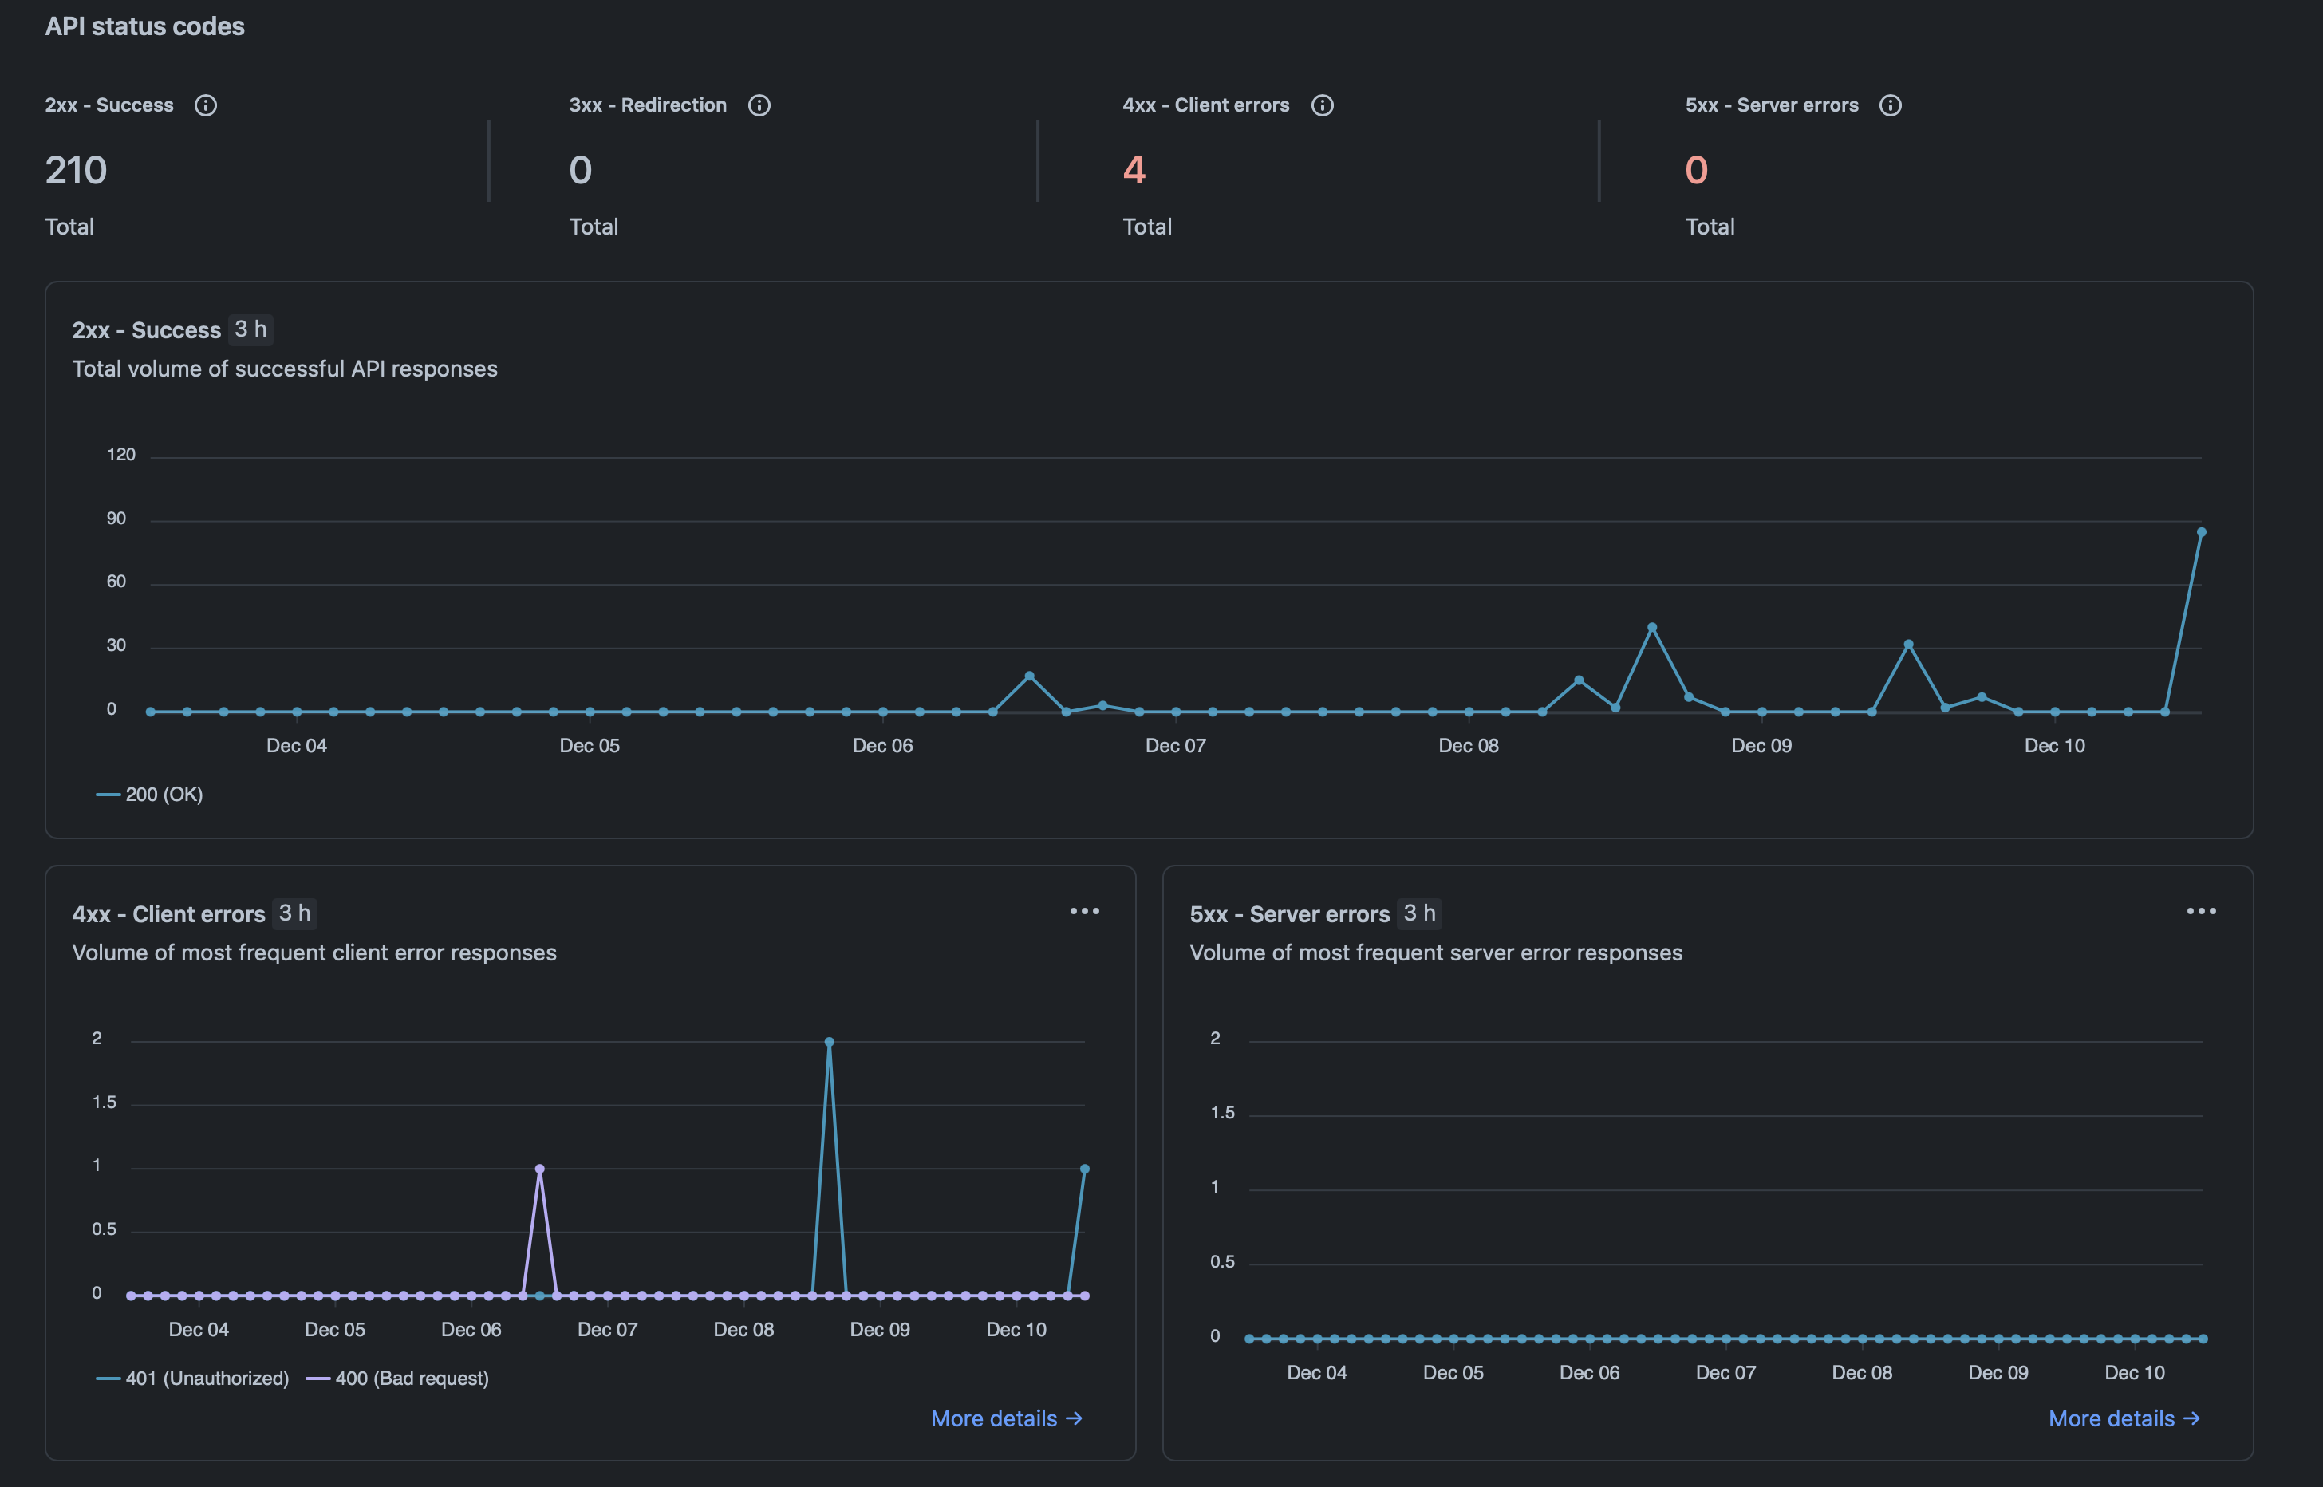Show info for 5xx - Server errors summary
This screenshot has width=2323, height=1487.
coord(1890,105)
